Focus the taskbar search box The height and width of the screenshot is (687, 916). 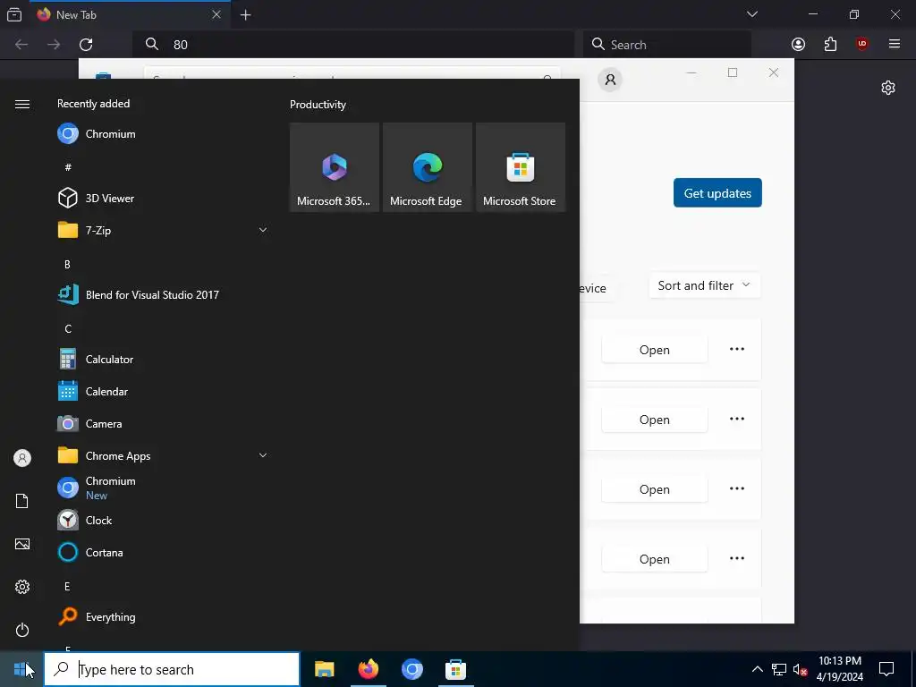172,669
